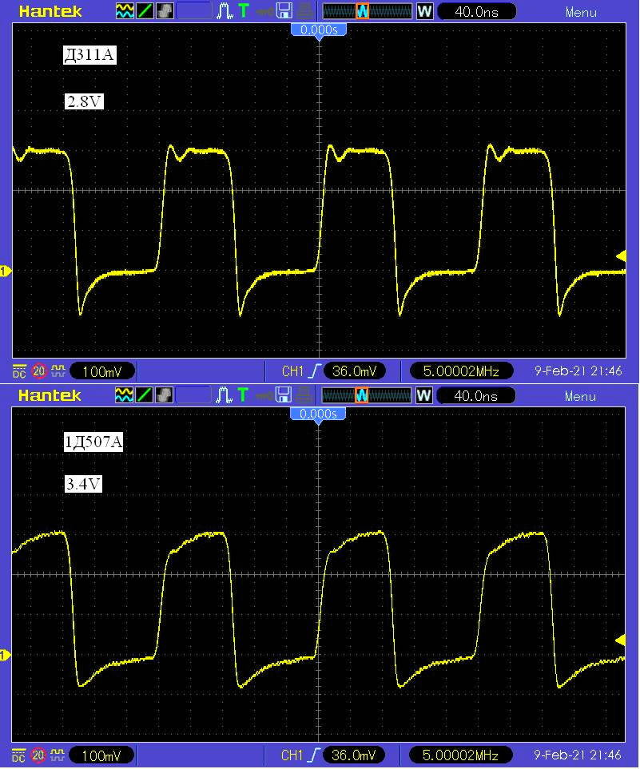Click the DC coupling icon in the Д311А capture
This screenshot has width=640, height=769.
[x=18, y=371]
